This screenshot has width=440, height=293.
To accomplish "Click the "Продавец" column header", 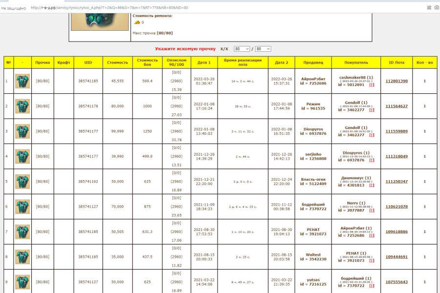I will tap(313, 63).
